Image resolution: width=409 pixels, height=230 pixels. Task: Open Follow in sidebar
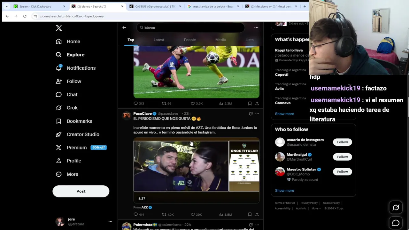(x=69, y=81)
